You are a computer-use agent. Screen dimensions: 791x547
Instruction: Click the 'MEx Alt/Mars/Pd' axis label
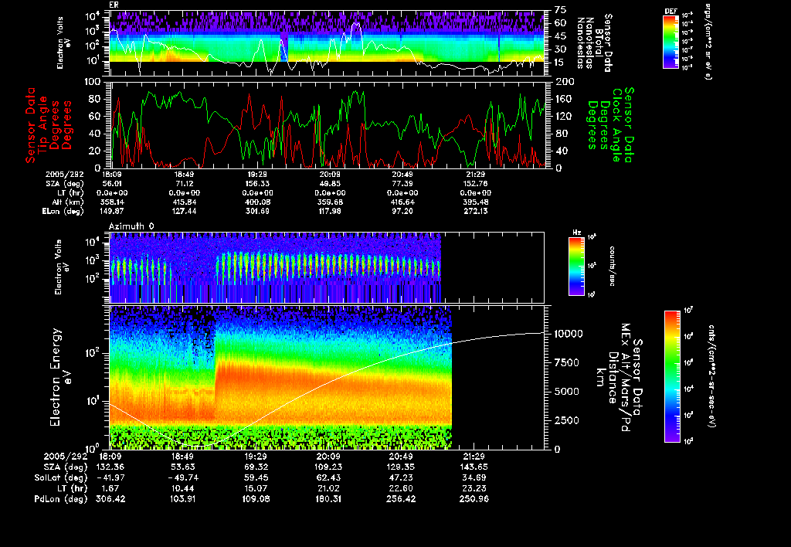click(625, 378)
